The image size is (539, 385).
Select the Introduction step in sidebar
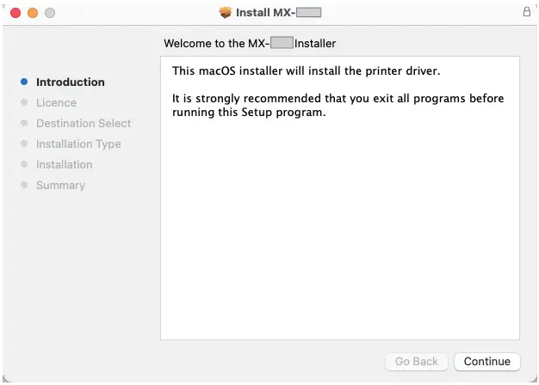click(x=71, y=82)
